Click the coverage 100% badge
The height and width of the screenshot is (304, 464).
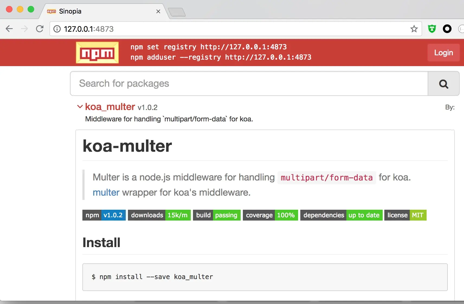(270, 215)
